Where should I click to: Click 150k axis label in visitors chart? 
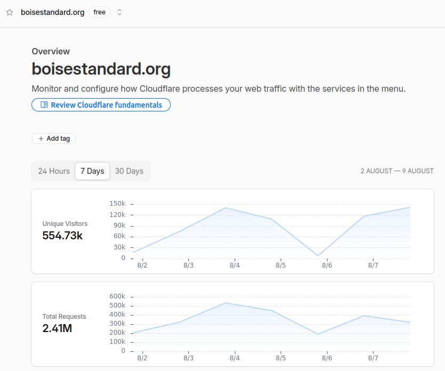117,204
